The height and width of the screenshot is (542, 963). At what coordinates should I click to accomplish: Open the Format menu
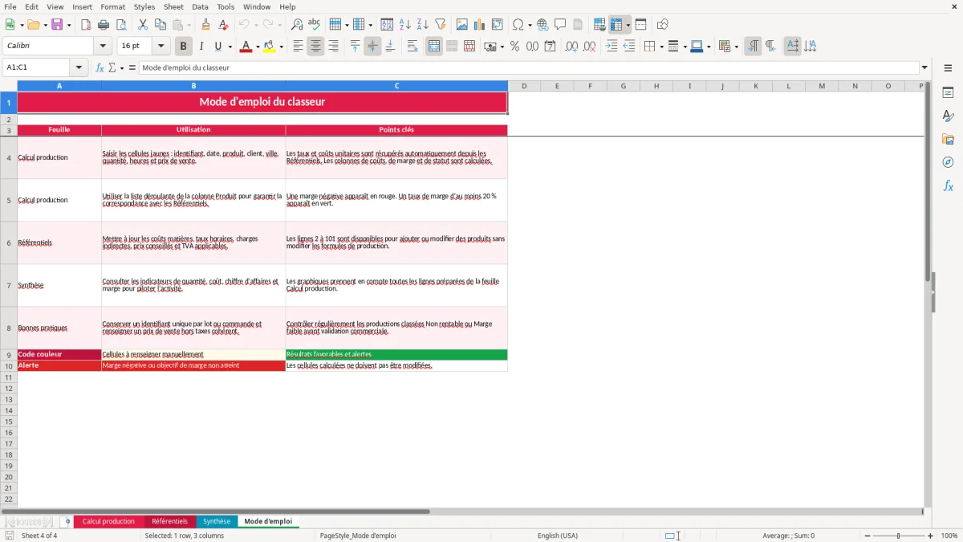(x=112, y=6)
